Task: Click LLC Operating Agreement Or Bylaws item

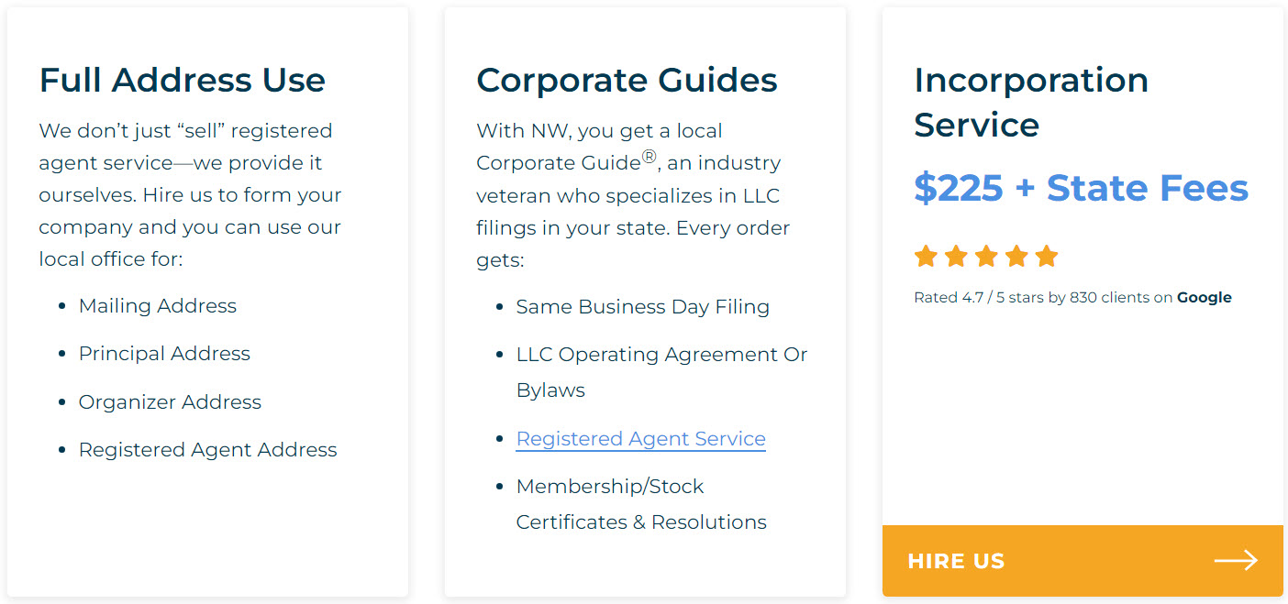Action: click(661, 372)
